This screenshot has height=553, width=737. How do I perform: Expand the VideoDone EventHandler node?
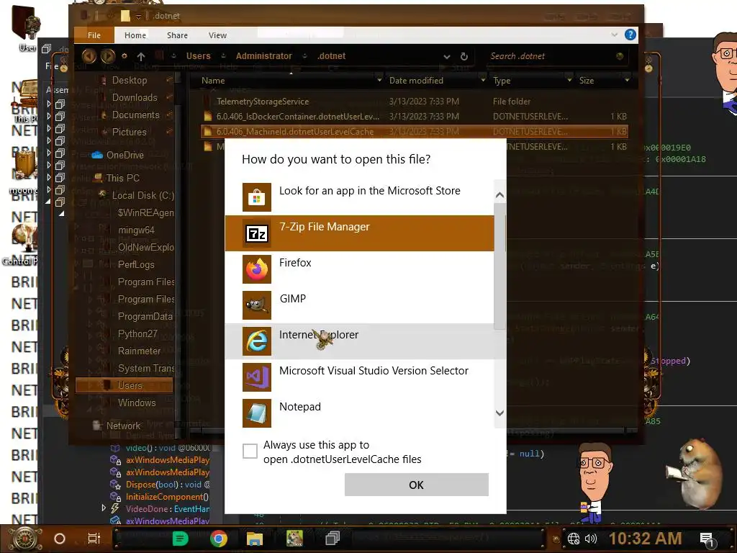point(104,508)
